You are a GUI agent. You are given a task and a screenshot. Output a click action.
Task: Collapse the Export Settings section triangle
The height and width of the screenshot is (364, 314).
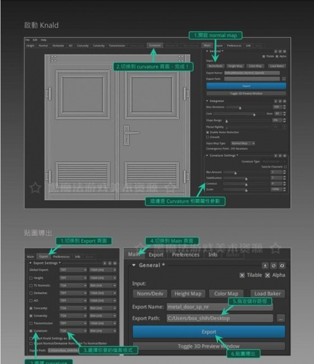tap(30, 263)
